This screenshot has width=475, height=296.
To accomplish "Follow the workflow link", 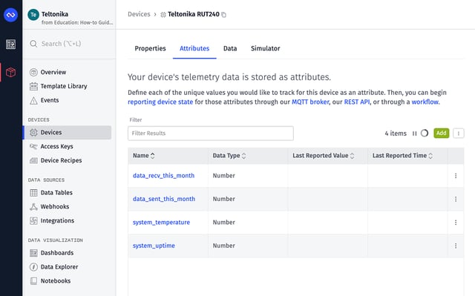I will (x=425, y=102).
